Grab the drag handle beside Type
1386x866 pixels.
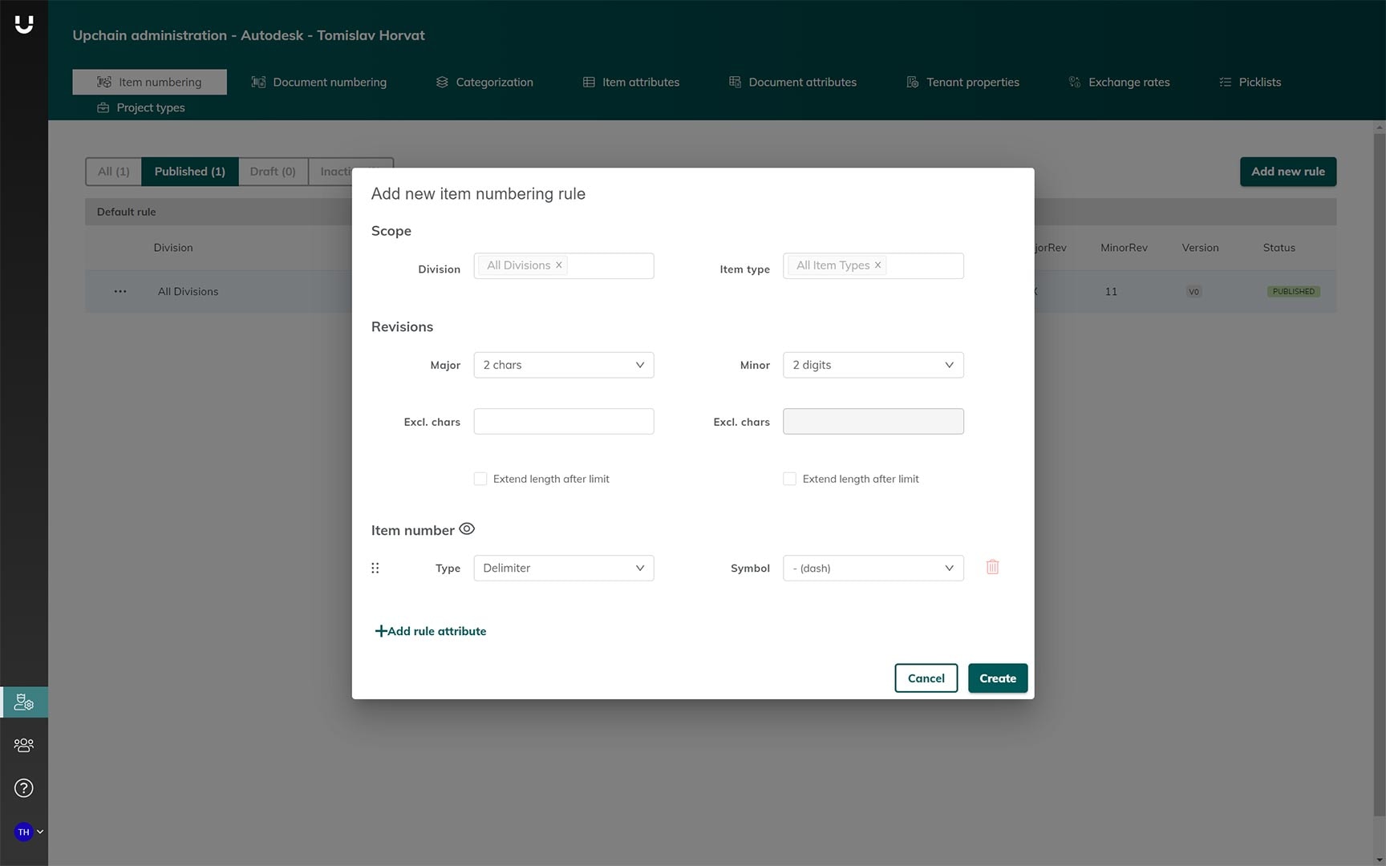pyautogui.click(x=375, y=569)
